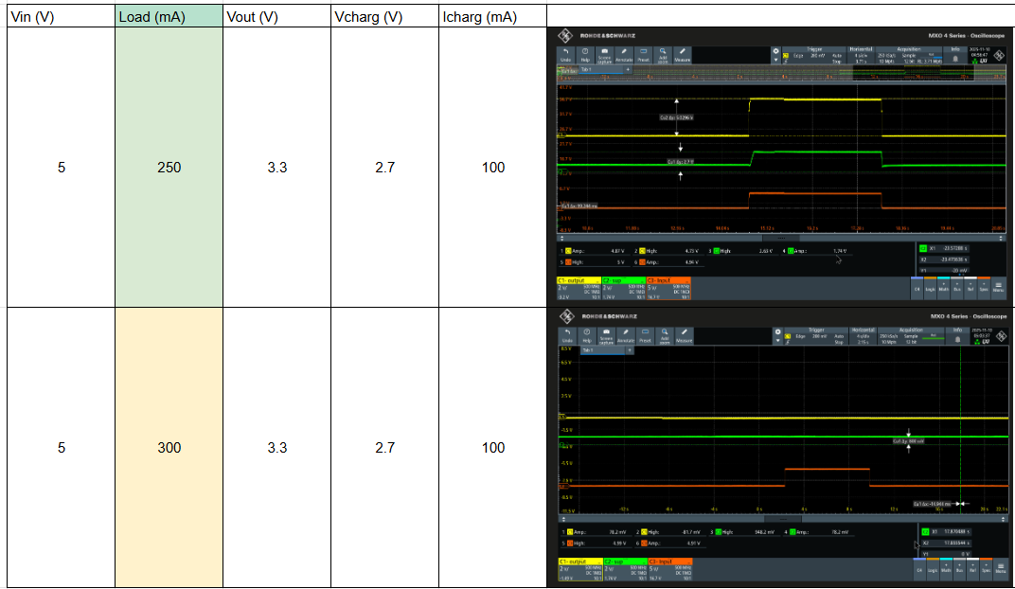Click Add zoom icon in upper oscilloscope

pyautogui.click(x=663, y=55)
